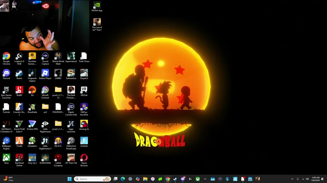
Task: Open the Xbox desktop shortcut
Action: [6, 159]
